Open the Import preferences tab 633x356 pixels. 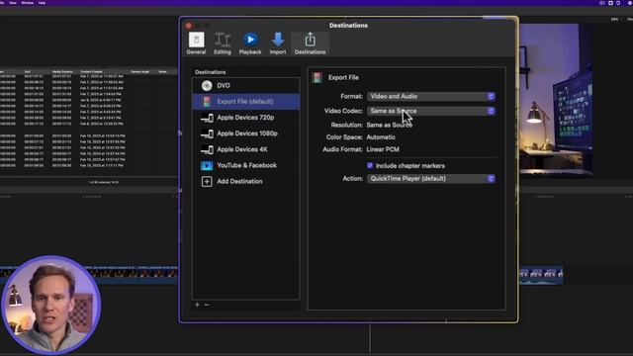click(x=278, y=44)
